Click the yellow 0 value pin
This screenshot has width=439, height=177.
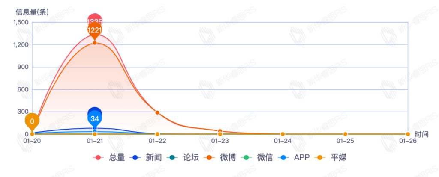(32, 121)
